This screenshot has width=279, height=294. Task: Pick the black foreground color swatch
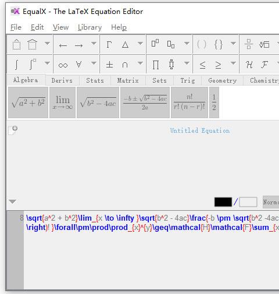[223, 202]
